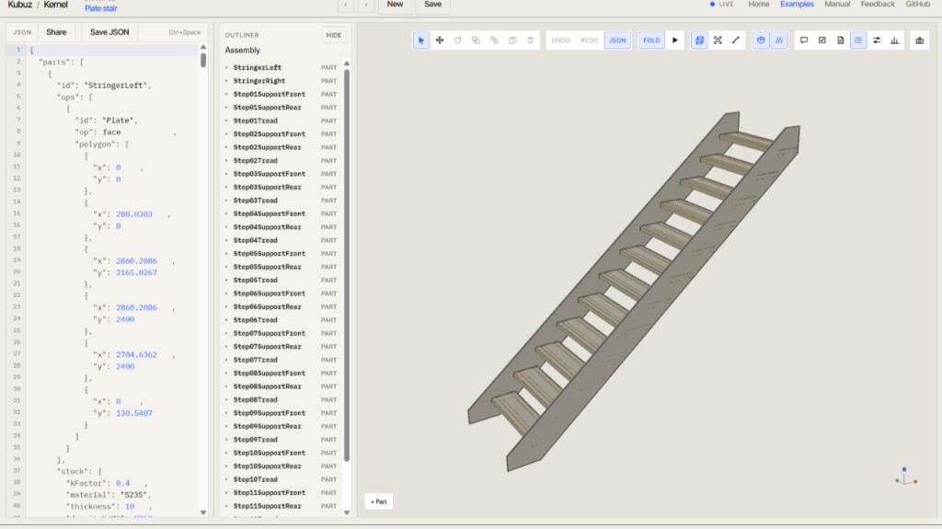Viewport: 942px width, 529px height.
Task: Click the Kubuz logo text
Action: (20, 5)
